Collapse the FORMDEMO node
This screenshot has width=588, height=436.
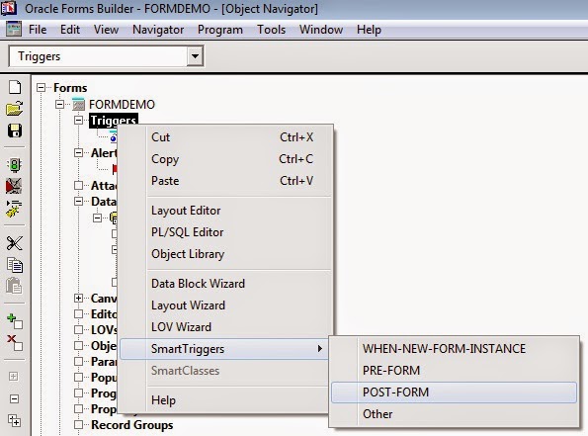coord(59,105)
